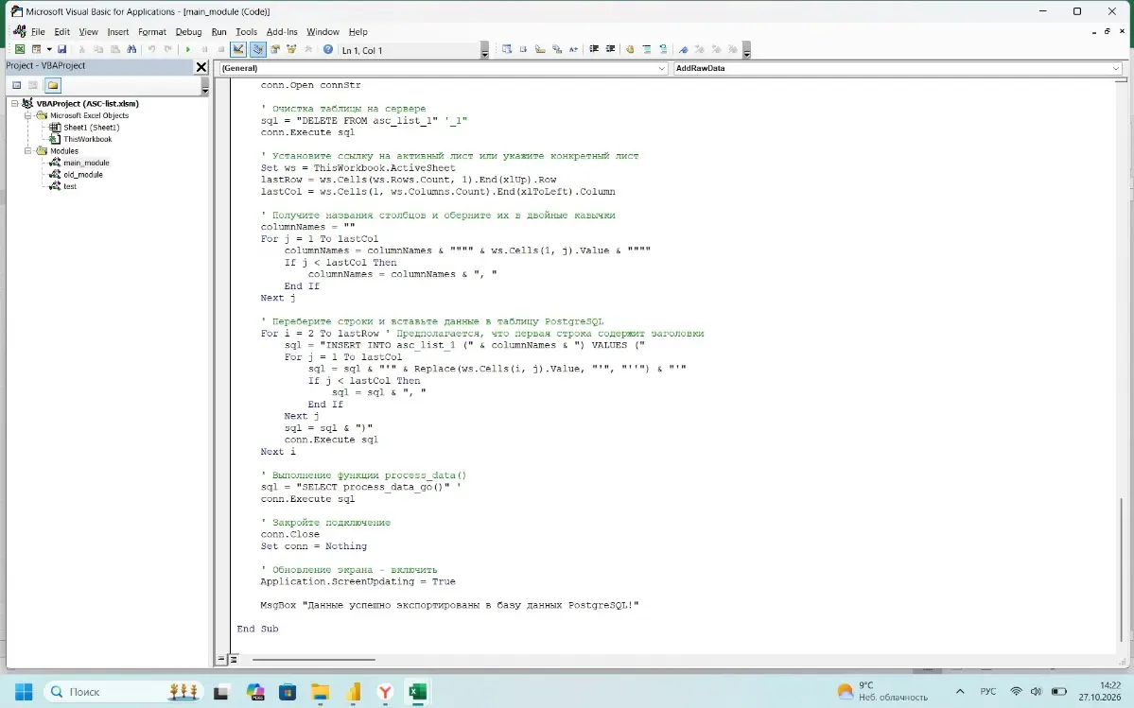
Task: Select ThisWorkbook in project tree
Action: tap(88, 139)
